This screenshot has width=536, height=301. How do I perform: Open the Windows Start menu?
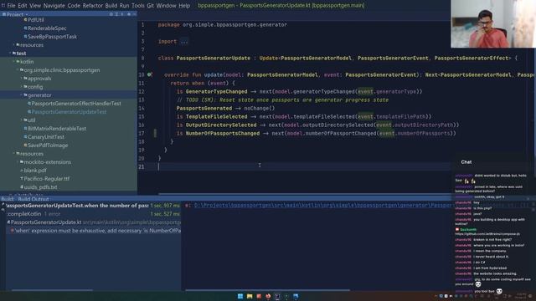(x=240, y=296)
